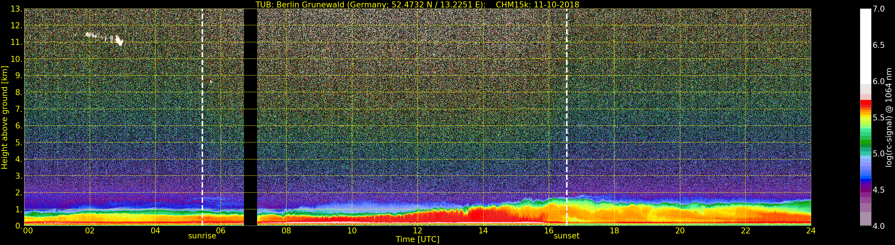Select the 'Time [UTC]' axis label
The image size is (895, 245).
(417, 239)
